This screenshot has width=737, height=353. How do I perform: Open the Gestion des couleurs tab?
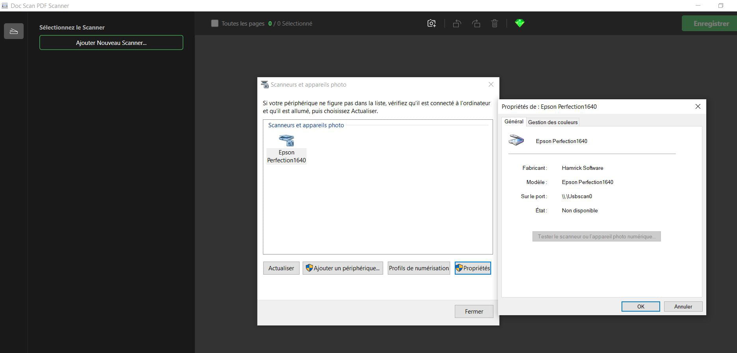[x=553, y=122]
